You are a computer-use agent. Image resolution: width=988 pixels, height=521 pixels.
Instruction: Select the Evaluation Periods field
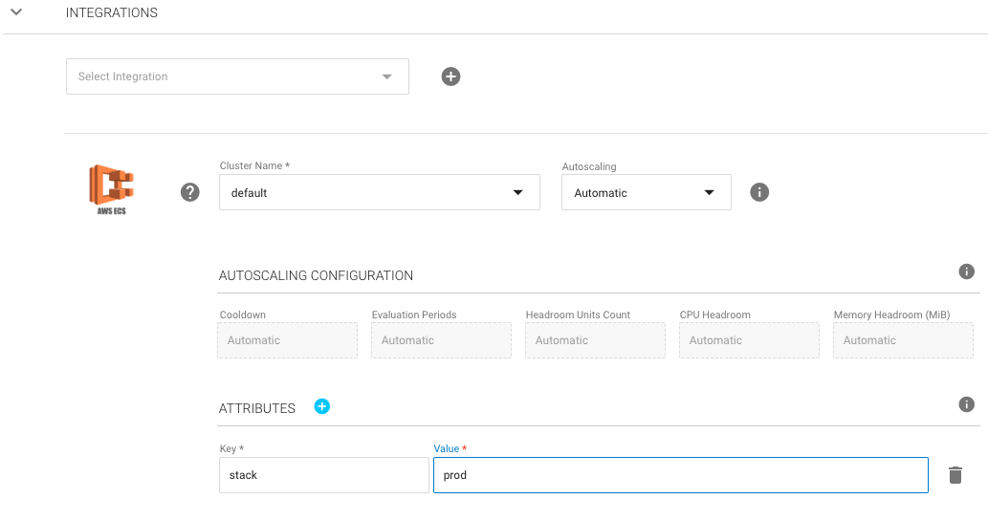tap(441, 340)
